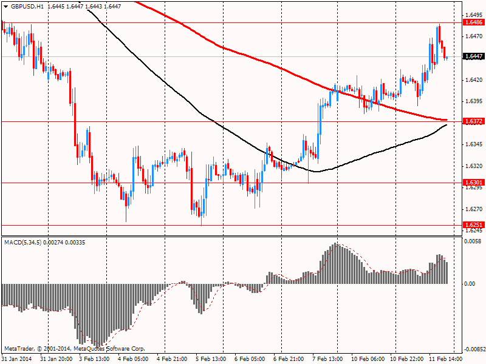The height and width of the screenshot is (364, 486).
Task: Select the 4 Feb 21:00 time label
Action: click(172, 359)
